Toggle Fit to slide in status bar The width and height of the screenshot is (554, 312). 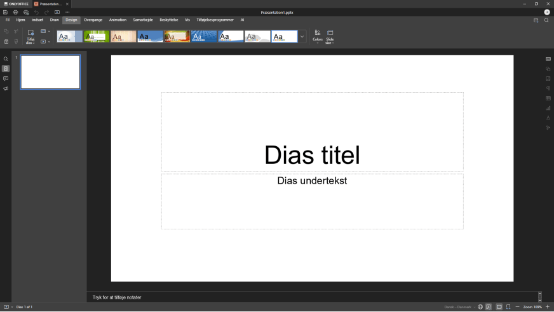click(x=499, y=307)
